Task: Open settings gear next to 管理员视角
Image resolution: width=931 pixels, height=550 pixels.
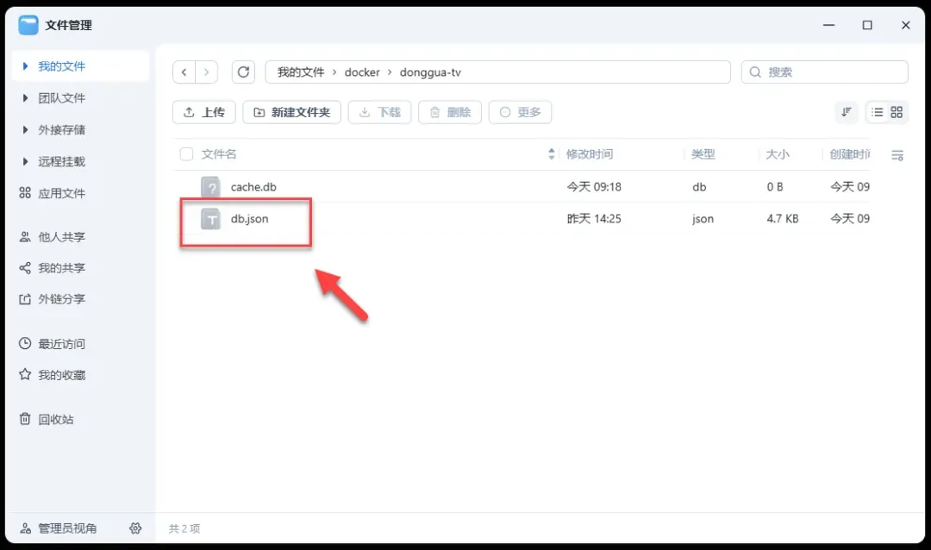Action: [135, 528]
